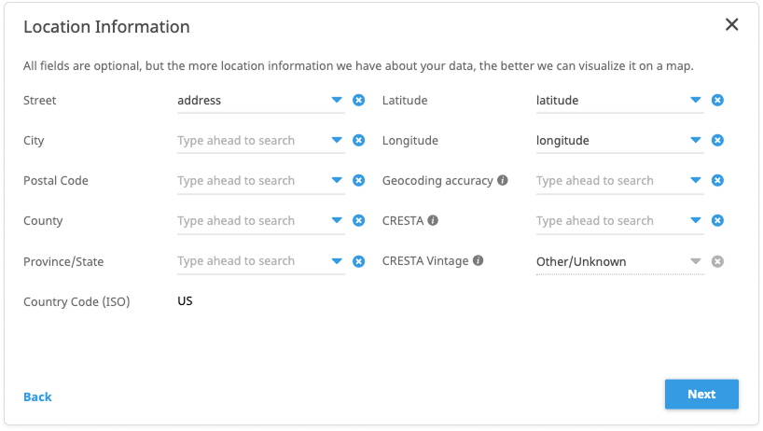Click the Geocoding accuracy search field
Screen dimensions: 763x431
coord(609,181)
